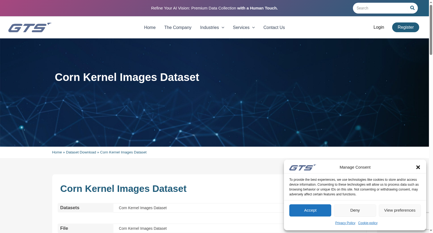Deny cookies in consent dialog
Image resolution: width=433 pixels, height=233 pixels.
(355, 210)
